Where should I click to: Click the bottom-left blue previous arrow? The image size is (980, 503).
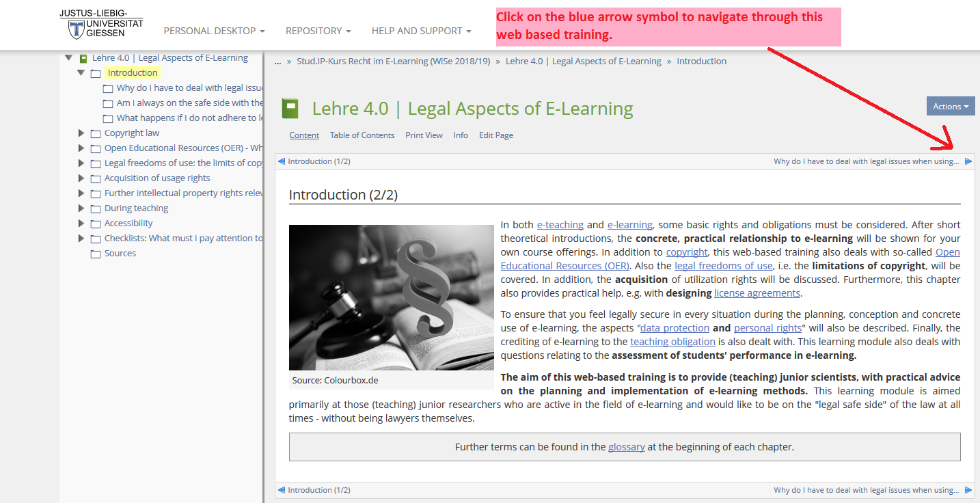[x=282, y=490]
